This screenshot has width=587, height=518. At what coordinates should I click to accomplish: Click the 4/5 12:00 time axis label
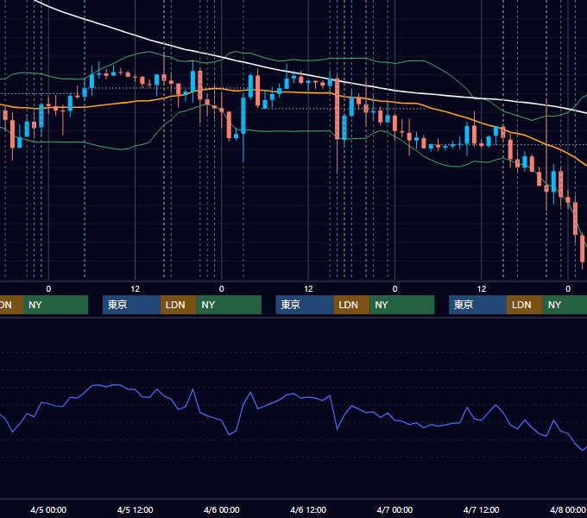point(135,509)
